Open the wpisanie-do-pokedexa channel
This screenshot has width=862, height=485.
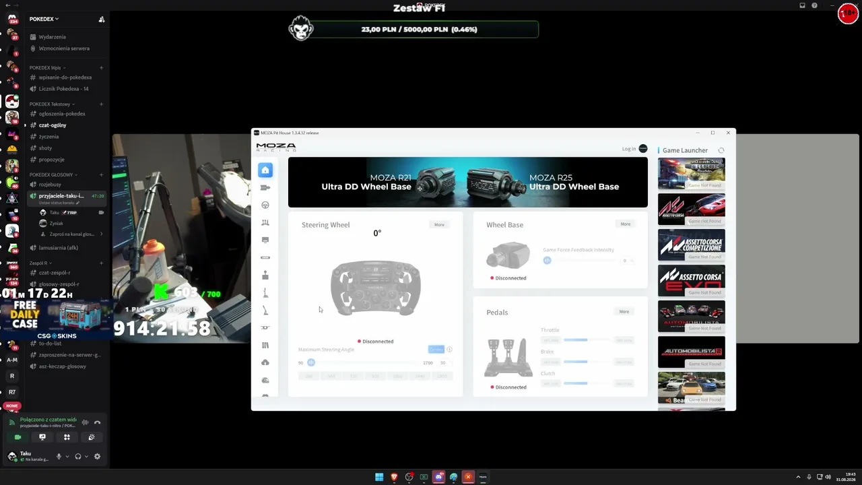(x=65, y=77)
